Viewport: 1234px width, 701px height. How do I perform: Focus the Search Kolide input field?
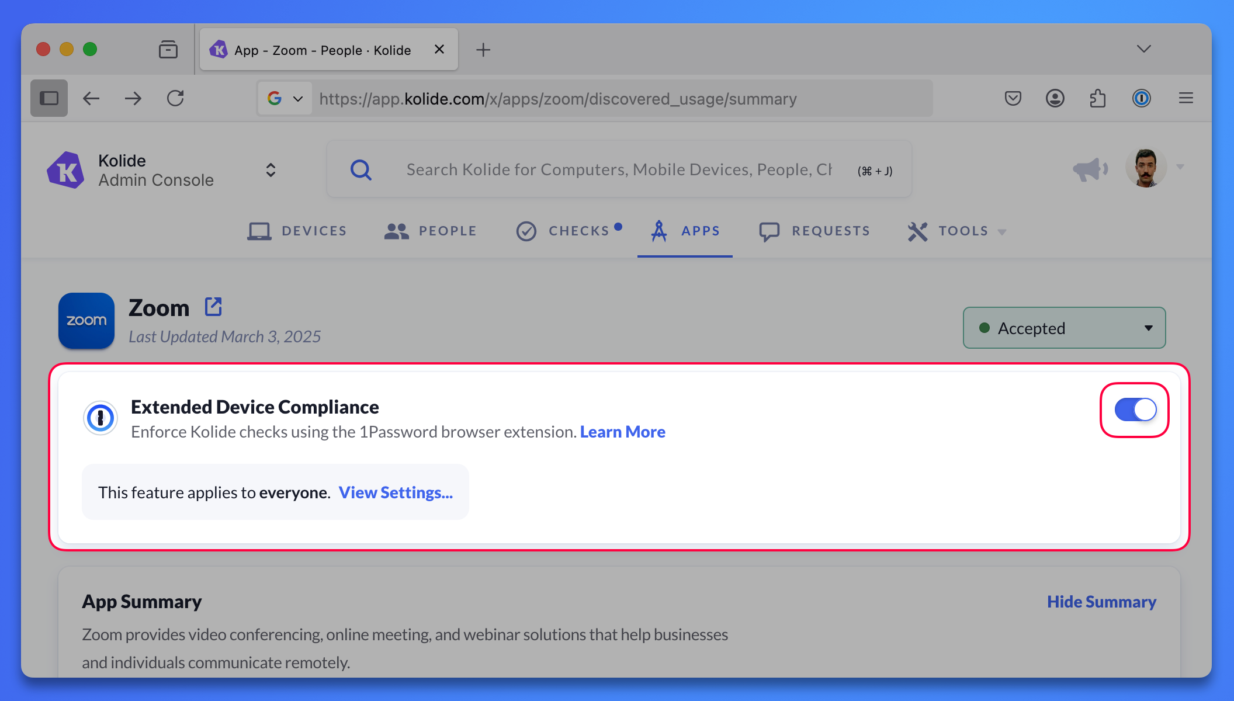pos(618,169)
